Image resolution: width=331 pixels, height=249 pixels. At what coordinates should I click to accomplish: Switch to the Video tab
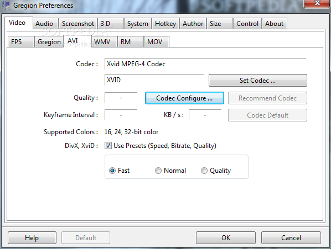pyautogui.click(x=19, y=23)
